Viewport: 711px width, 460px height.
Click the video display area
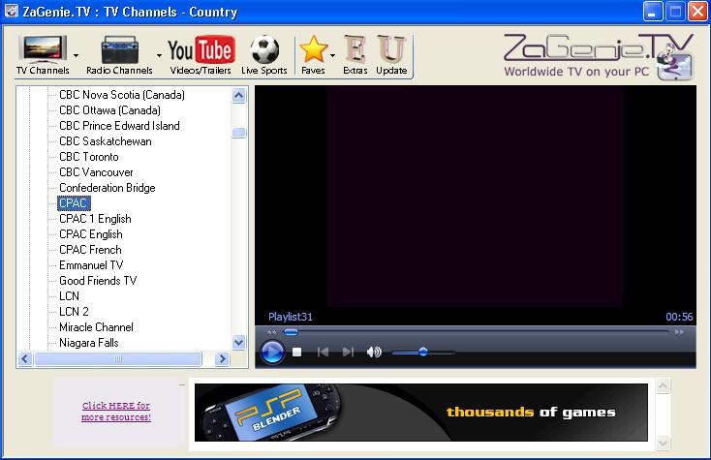(476, 198)
